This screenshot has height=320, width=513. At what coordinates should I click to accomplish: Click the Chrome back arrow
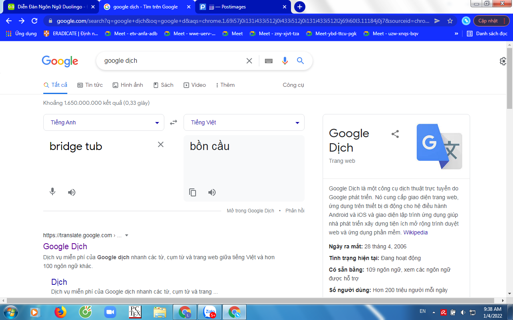[9, 21]
